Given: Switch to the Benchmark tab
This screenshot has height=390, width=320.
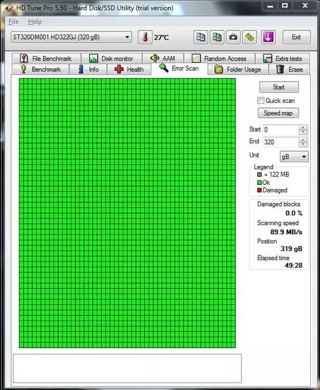Looking at the screenshot, I should (41, 69).
